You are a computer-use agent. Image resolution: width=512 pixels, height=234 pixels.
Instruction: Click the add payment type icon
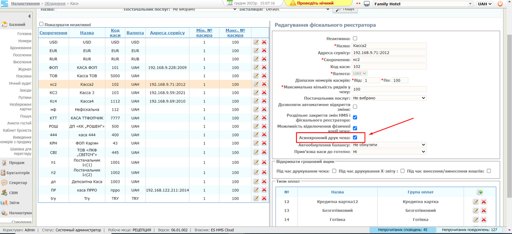(x=480, y=192)
